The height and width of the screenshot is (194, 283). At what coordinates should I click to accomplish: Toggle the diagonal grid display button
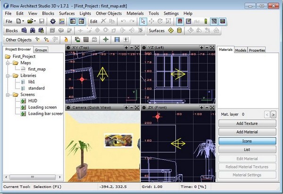214,21
